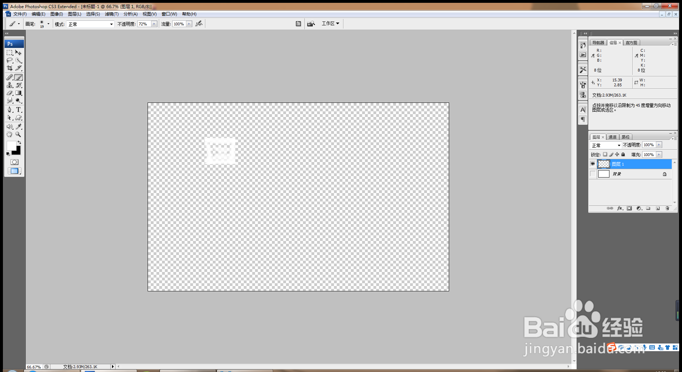Screen dimensions: 682x372
Task: Toggle lock position icon
Action: coord(617,154)
